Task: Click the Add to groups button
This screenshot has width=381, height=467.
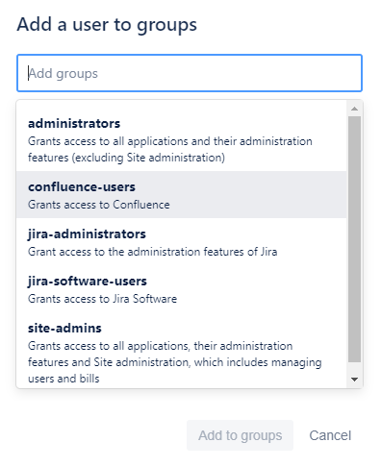Action: 240,435
